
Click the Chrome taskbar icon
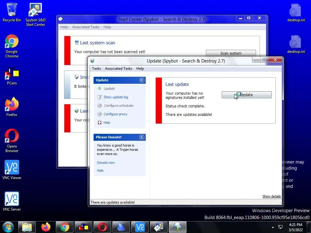(x=65, y=227)
